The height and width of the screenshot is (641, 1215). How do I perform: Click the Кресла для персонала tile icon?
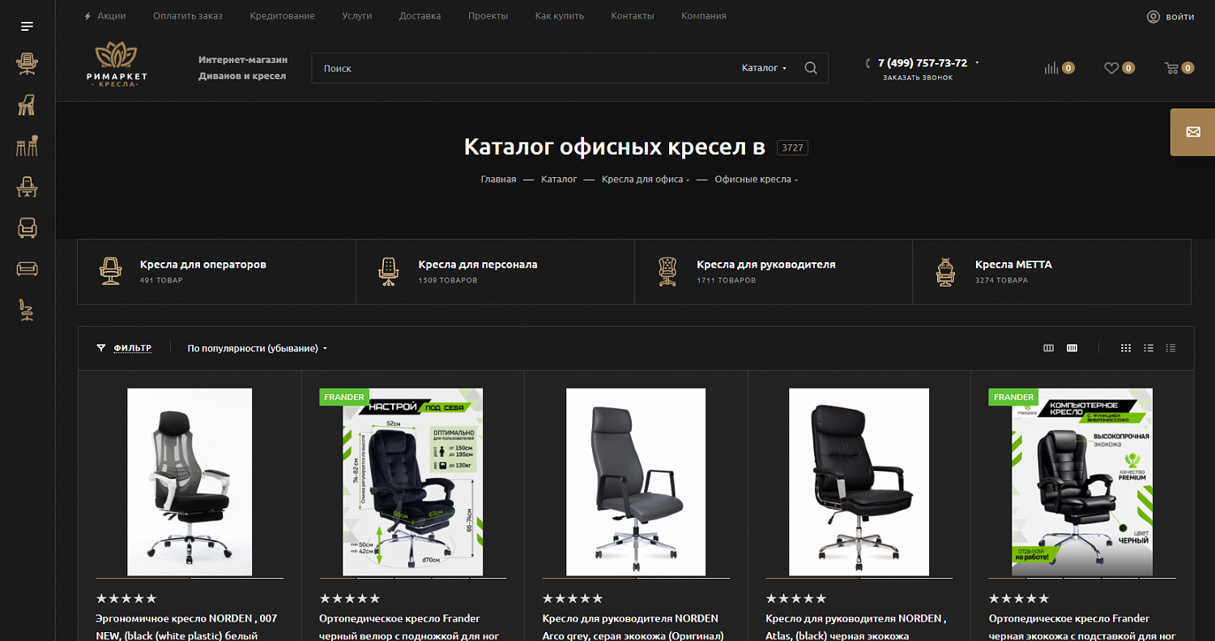click(389, 271)
